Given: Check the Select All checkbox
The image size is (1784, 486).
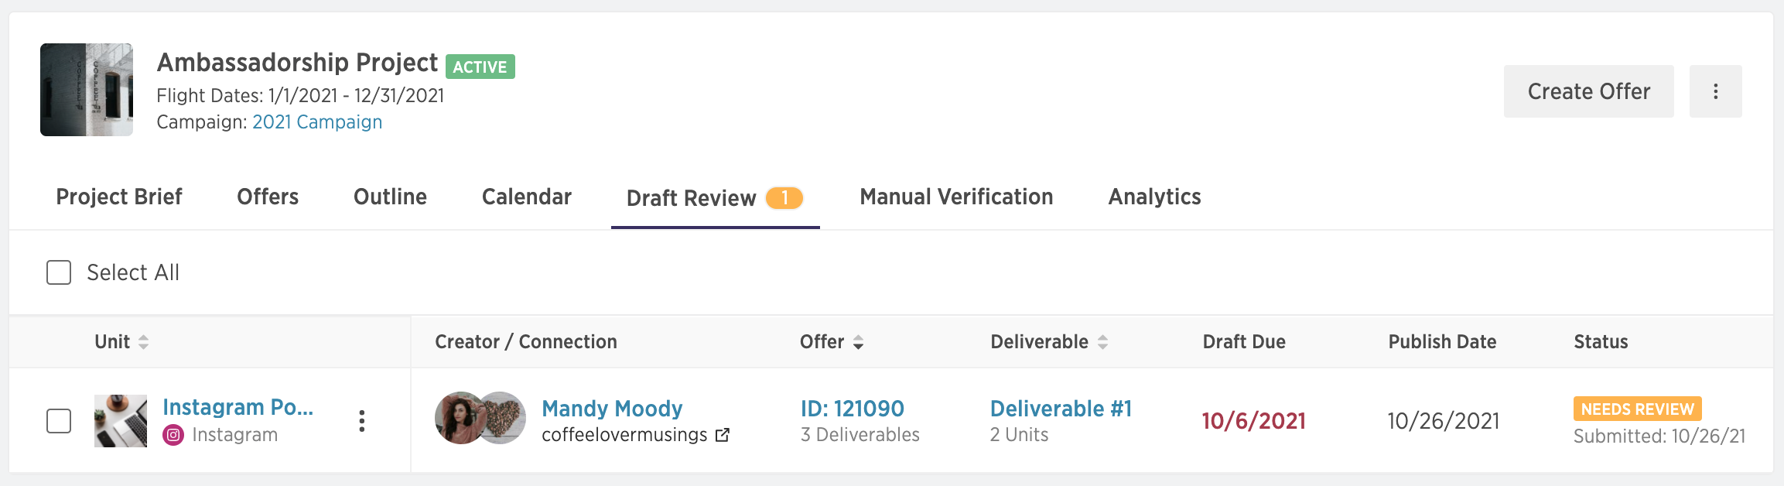Looking at the screenshot, I should (x=59, y=272).
